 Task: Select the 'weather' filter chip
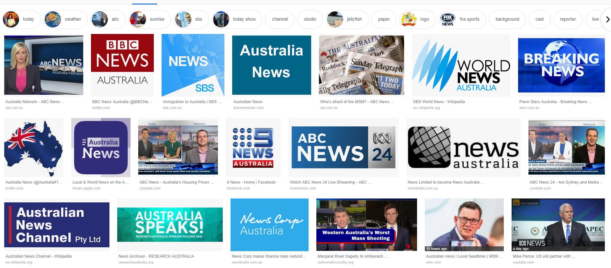pos(65,19)
